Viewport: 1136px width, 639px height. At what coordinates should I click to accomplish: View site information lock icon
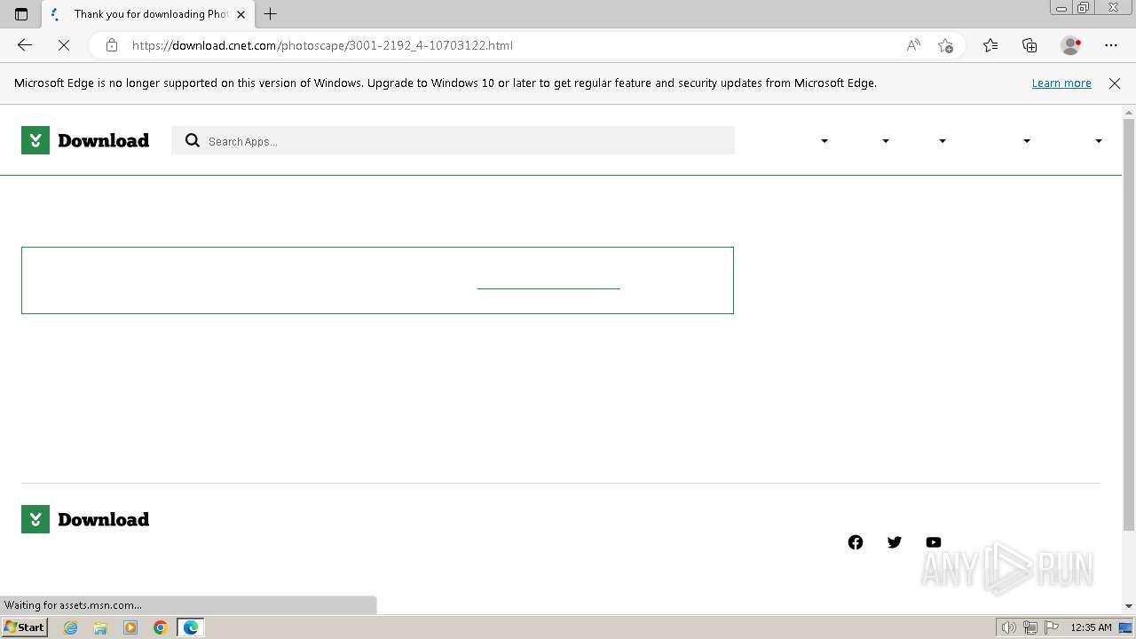111,45
